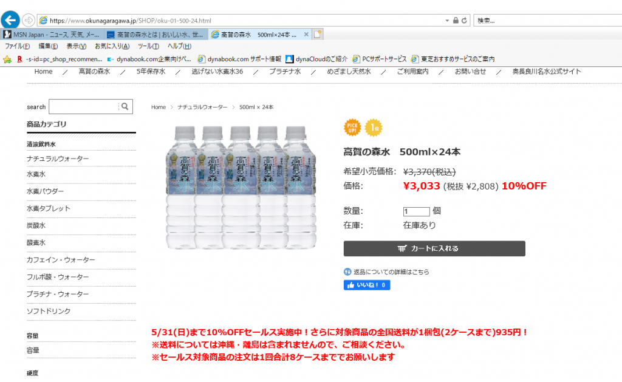622x382 pixels.
Task: Click Home in the site navigation
Action: tap(43, 72)
